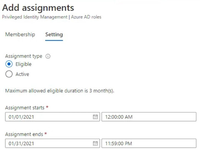Image resolution: width=200 pixels, height=152 pixels.
Task: Click the Eligible option label
Action: click(24, 64)
